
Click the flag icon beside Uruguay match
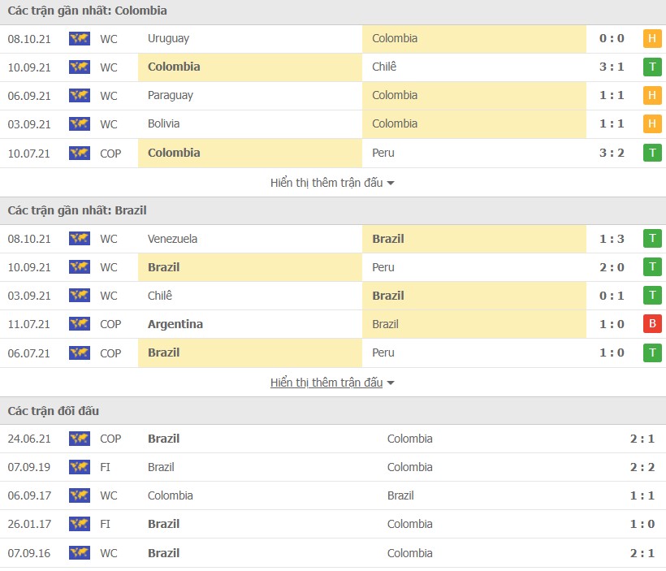point(79,38)
